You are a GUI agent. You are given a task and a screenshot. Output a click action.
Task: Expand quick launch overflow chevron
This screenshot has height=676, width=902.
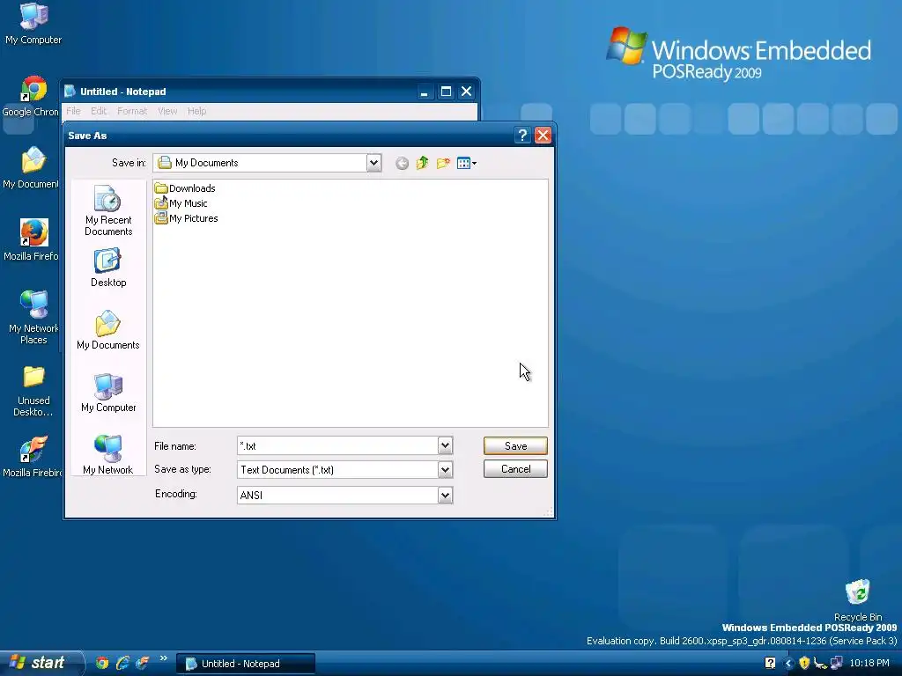pyautogui.click(x=163, y=658)
